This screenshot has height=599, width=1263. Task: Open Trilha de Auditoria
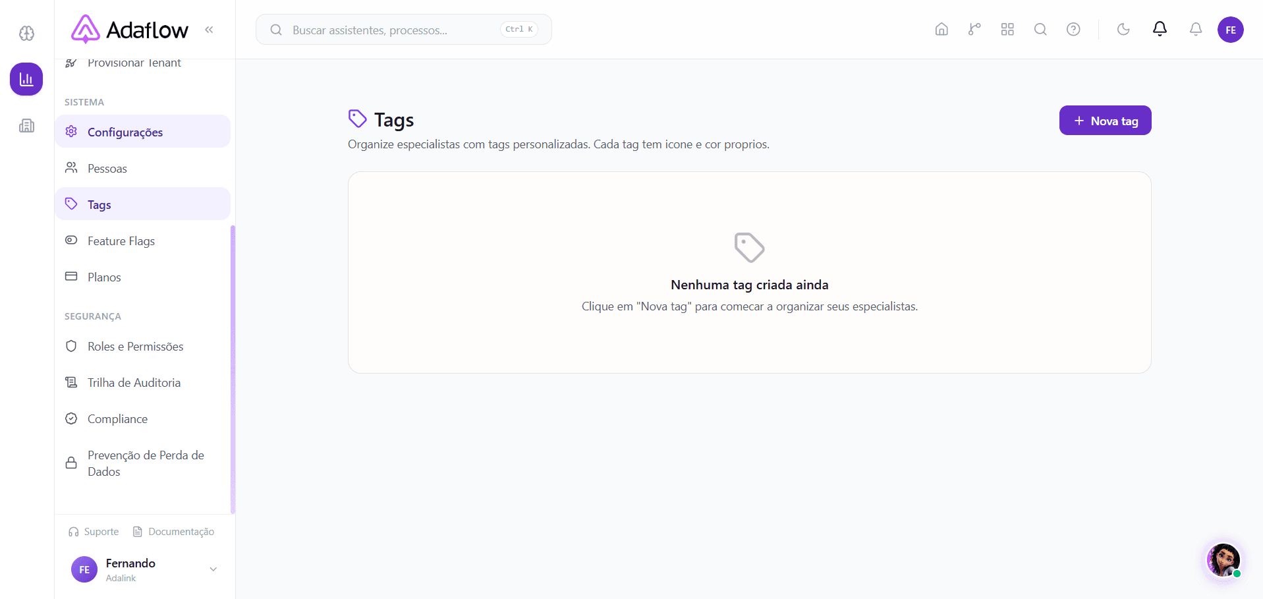tap(142, 382)
